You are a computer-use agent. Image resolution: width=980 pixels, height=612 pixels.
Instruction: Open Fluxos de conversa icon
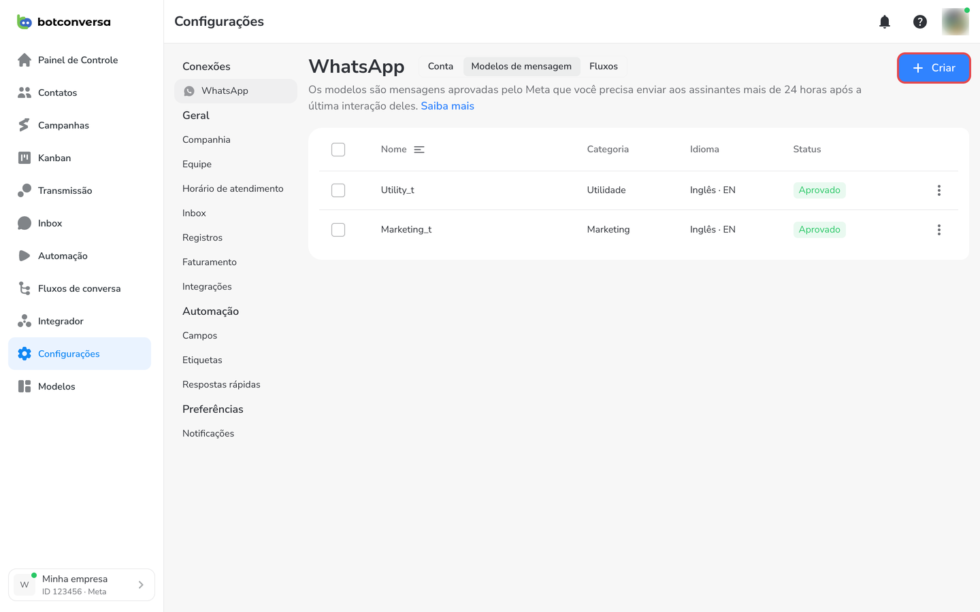24,288
